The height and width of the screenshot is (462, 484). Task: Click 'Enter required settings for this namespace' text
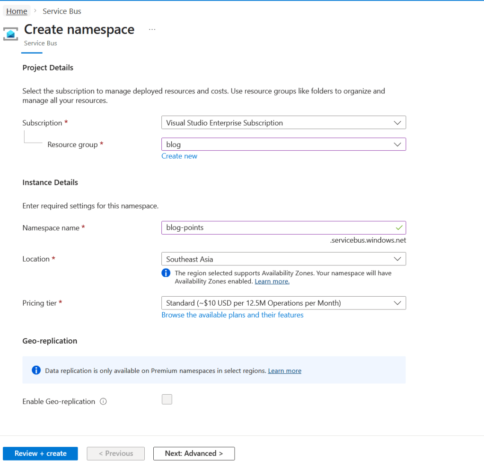[90, 206]
